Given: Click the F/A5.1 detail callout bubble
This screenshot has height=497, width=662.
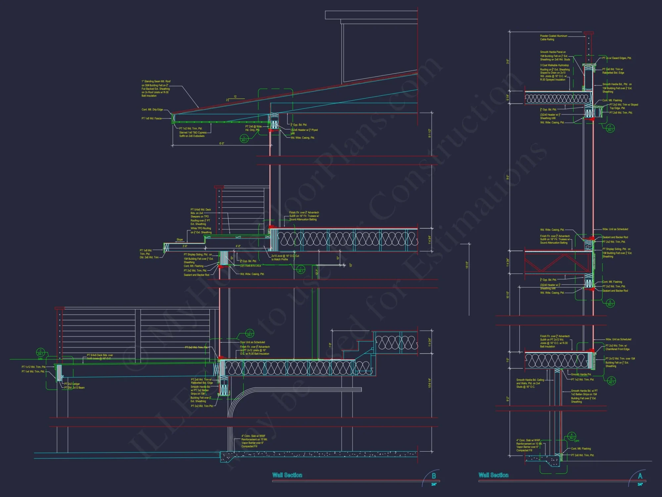Looking at the screenshot, I should 610,128.
